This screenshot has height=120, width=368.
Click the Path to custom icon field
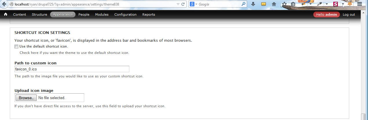click(x=72, y=69)
